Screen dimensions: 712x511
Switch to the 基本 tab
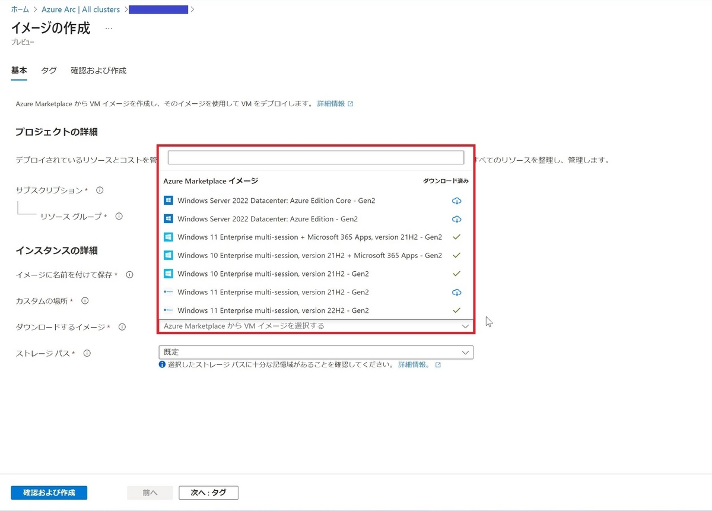point(19,71)
